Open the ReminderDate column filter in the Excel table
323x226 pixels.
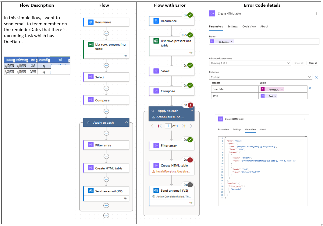[27, 60]
